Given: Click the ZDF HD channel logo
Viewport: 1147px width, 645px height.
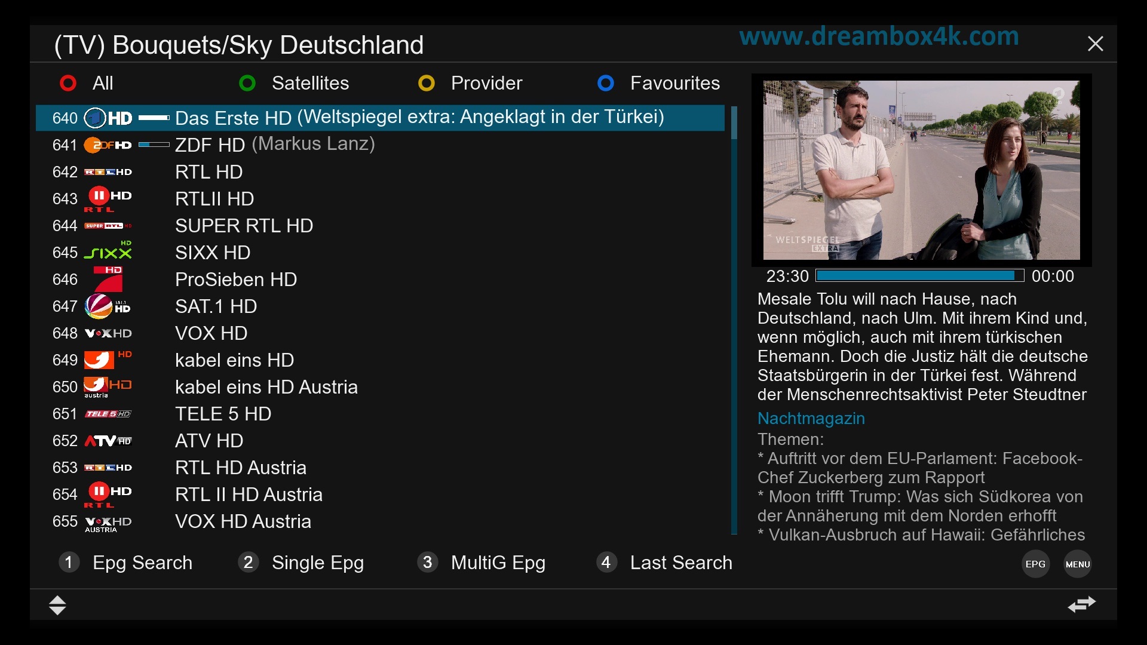Looking at the screenshot, I should [x=108, y=145].
